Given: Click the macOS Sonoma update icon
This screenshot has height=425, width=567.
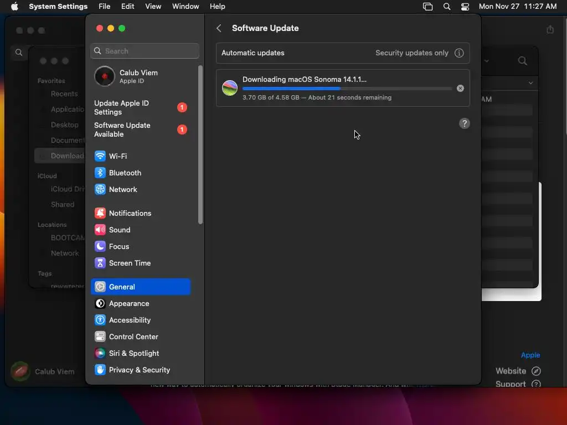Looking at the screenshot, I should pyautogui.click(x=230, y=88).
